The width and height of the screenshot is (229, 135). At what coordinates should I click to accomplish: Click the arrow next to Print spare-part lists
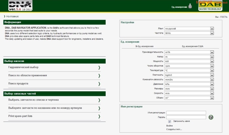99,116
